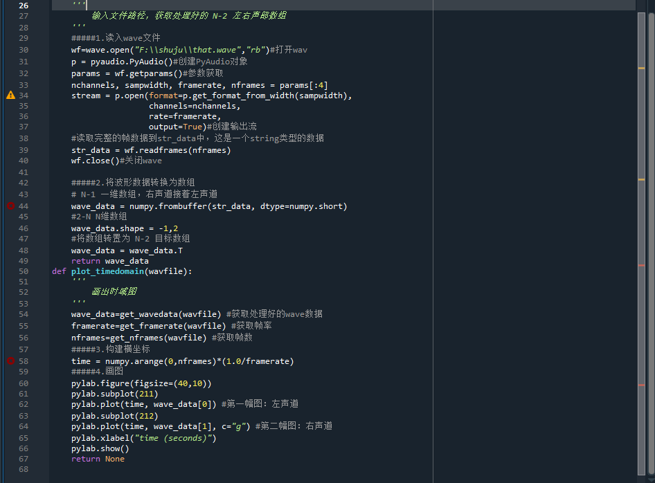Image resolution: width=655 pixels, height=483 pixels.
Task: Click params[:4] on line 33
Action: 304,85
